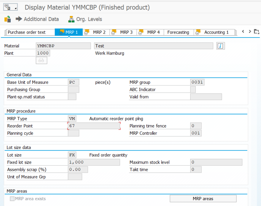Switch to Accounting 1 tab
The width and height of the screenshot is (261, 206).
[x=214, y=32]
